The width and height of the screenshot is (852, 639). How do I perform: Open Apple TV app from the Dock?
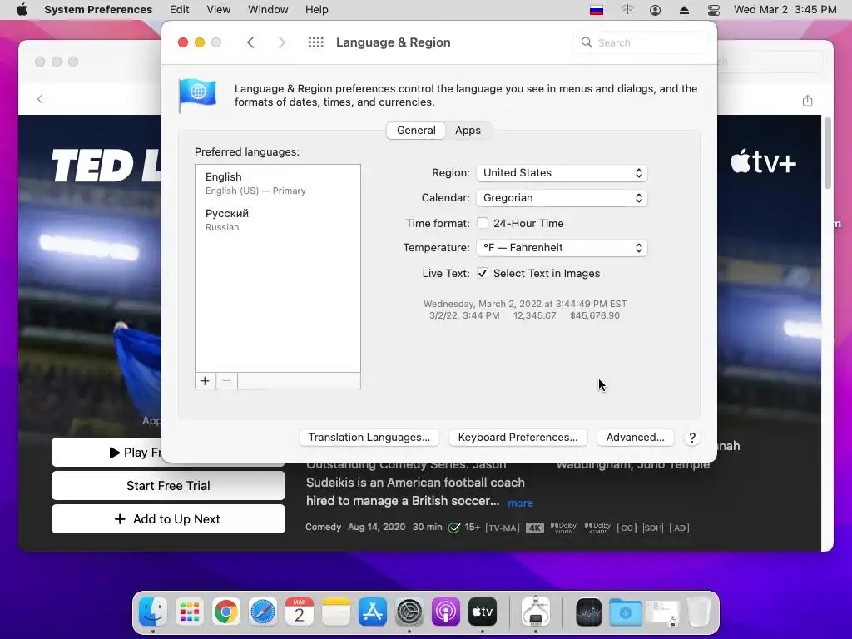point(483,612)
